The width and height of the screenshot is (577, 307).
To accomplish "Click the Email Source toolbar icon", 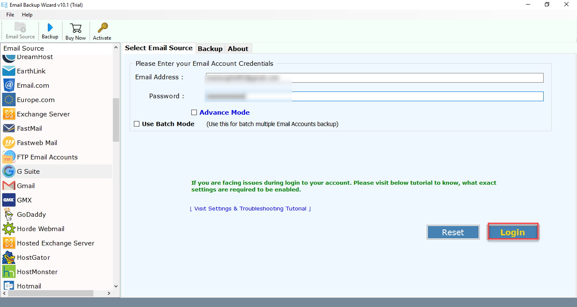I will pos(20,27).
